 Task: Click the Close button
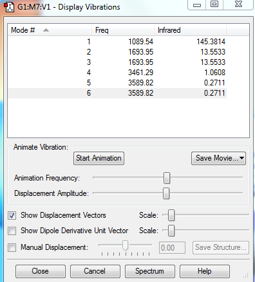[x=41, y=271]
